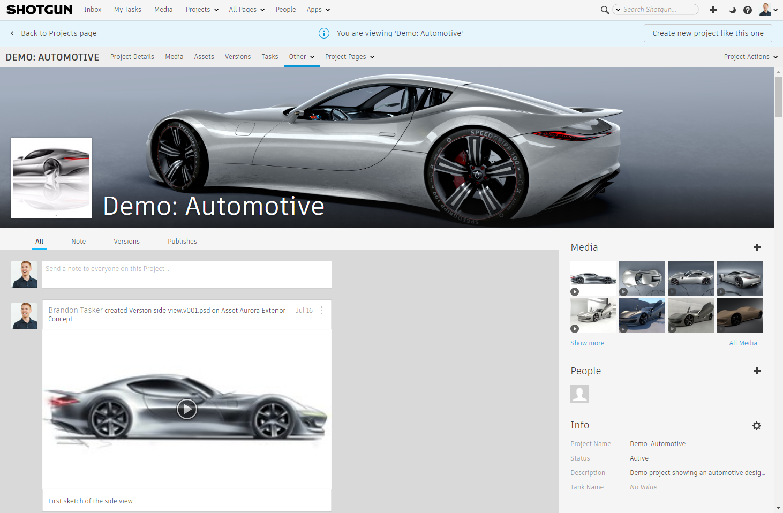Open recently viewed pages clock icon
Screen dimensions: 783x513
tap(732, 10)
